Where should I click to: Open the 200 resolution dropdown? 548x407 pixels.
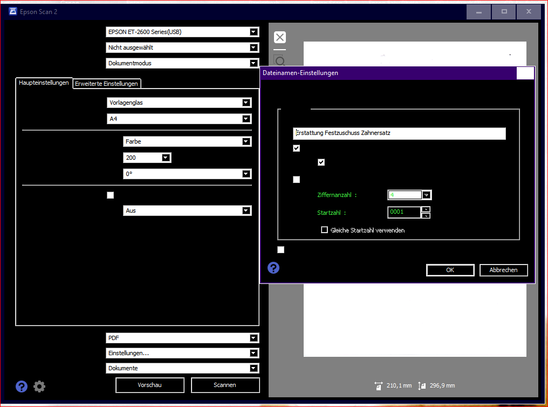(x=147, y=158)
